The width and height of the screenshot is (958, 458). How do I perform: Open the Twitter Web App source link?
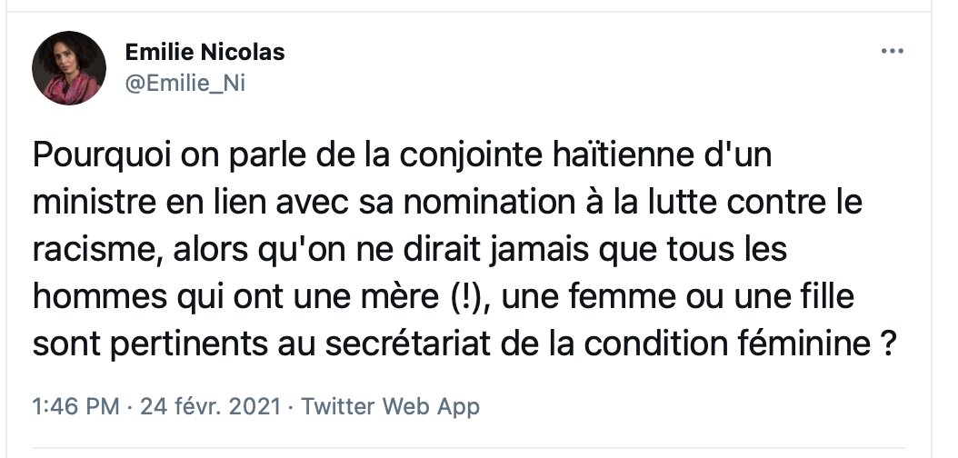click(x=391, y=407)
